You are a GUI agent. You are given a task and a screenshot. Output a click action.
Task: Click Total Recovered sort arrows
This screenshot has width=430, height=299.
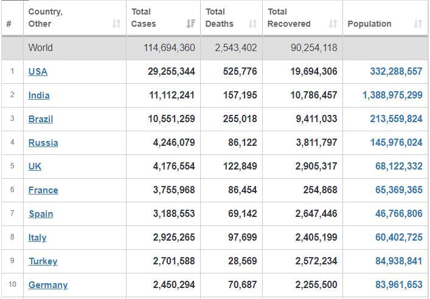(x=333, y=24)
